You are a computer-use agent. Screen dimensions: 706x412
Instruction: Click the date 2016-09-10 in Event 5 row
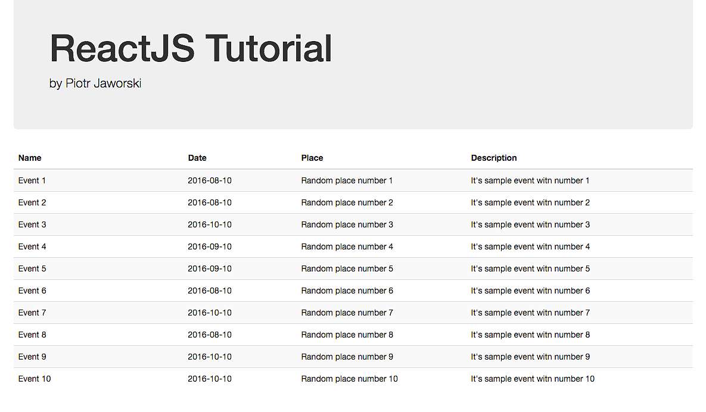pyautogui.click(x=210, y=269)
